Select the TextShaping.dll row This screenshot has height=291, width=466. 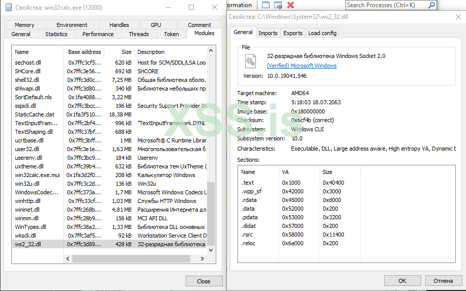point(110,131)
